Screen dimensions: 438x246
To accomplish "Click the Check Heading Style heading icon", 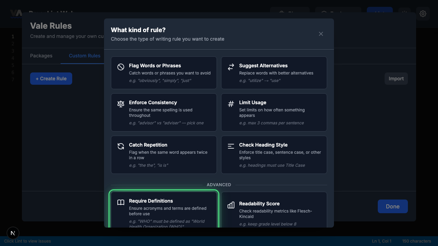I will pos(231,146).
